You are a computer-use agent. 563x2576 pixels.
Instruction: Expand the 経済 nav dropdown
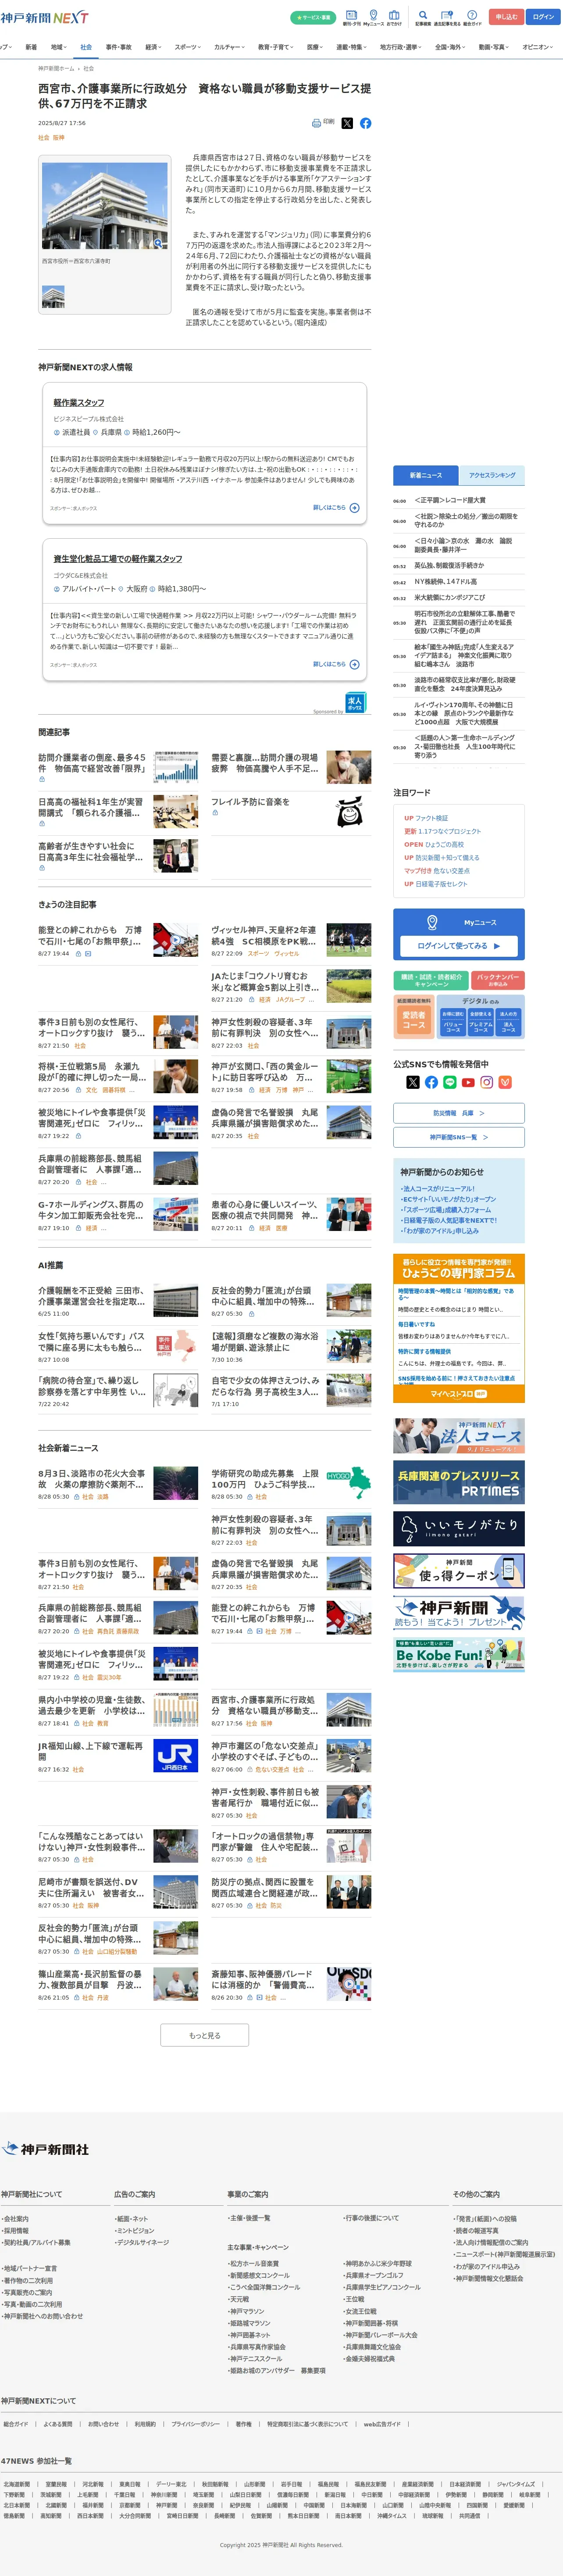(x=153, y=47)
